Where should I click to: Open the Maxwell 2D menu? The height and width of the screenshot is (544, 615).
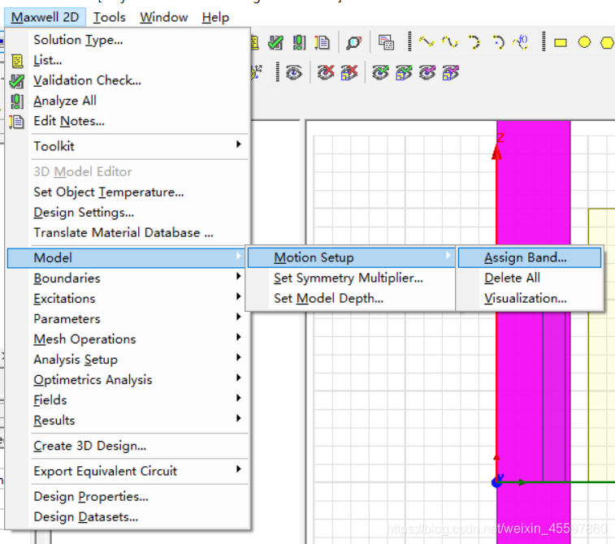coord(45,17)
